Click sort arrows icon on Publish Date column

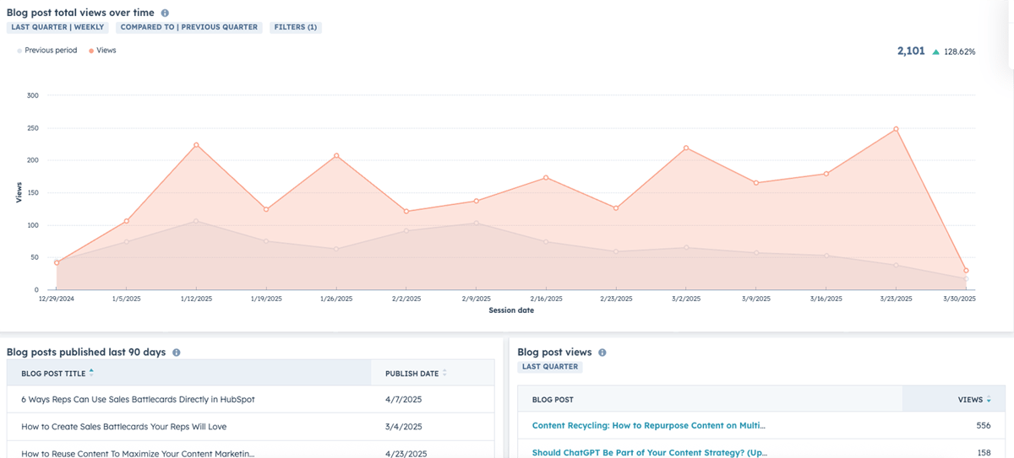[444, 373]
